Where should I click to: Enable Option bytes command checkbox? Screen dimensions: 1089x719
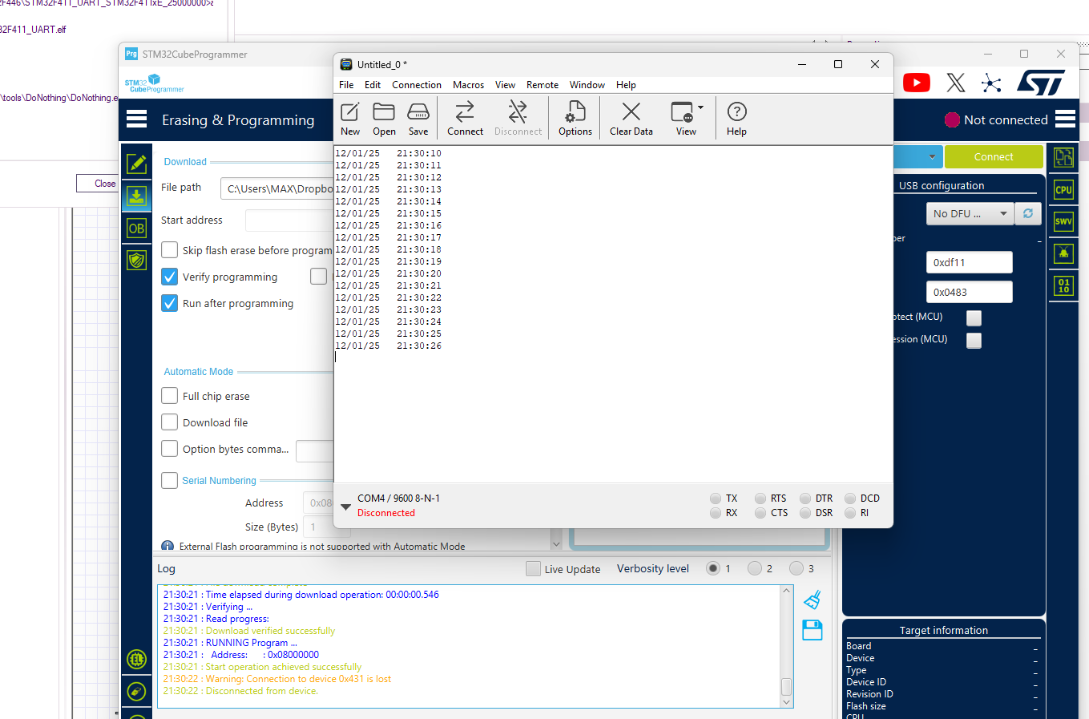(x=169, y=449)
